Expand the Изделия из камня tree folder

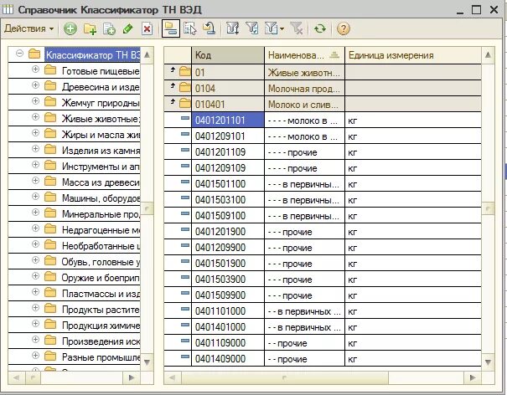click(x=35, y=149)
